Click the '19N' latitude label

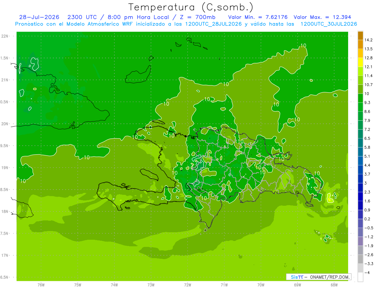click(x=5, y=168)
